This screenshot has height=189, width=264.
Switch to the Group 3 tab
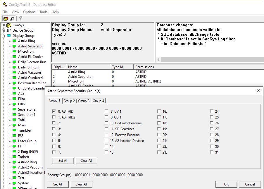click(84, 101)
